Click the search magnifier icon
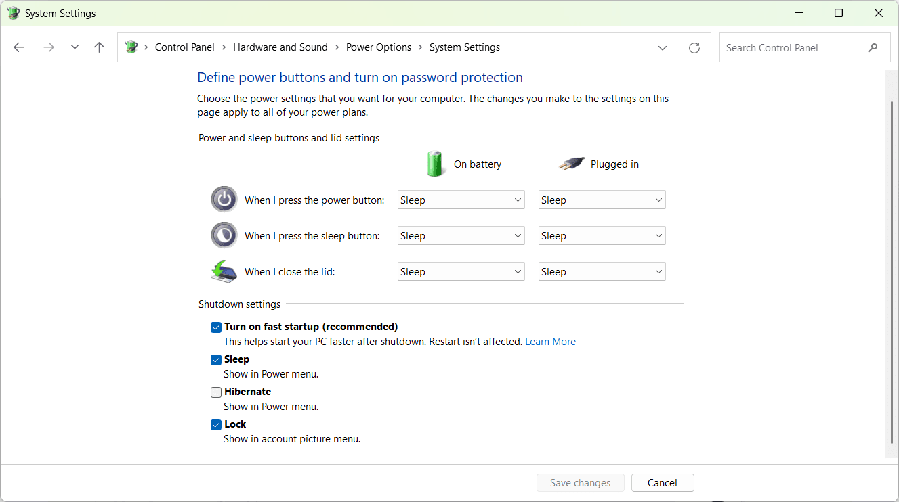The height and width of the screenshot is (502, 899). 873,48
